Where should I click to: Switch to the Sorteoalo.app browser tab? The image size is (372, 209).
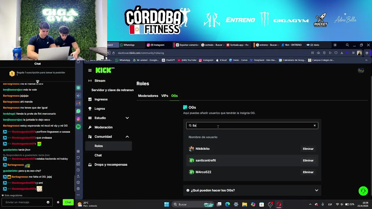pyautogui.click(x=238, y=45)
